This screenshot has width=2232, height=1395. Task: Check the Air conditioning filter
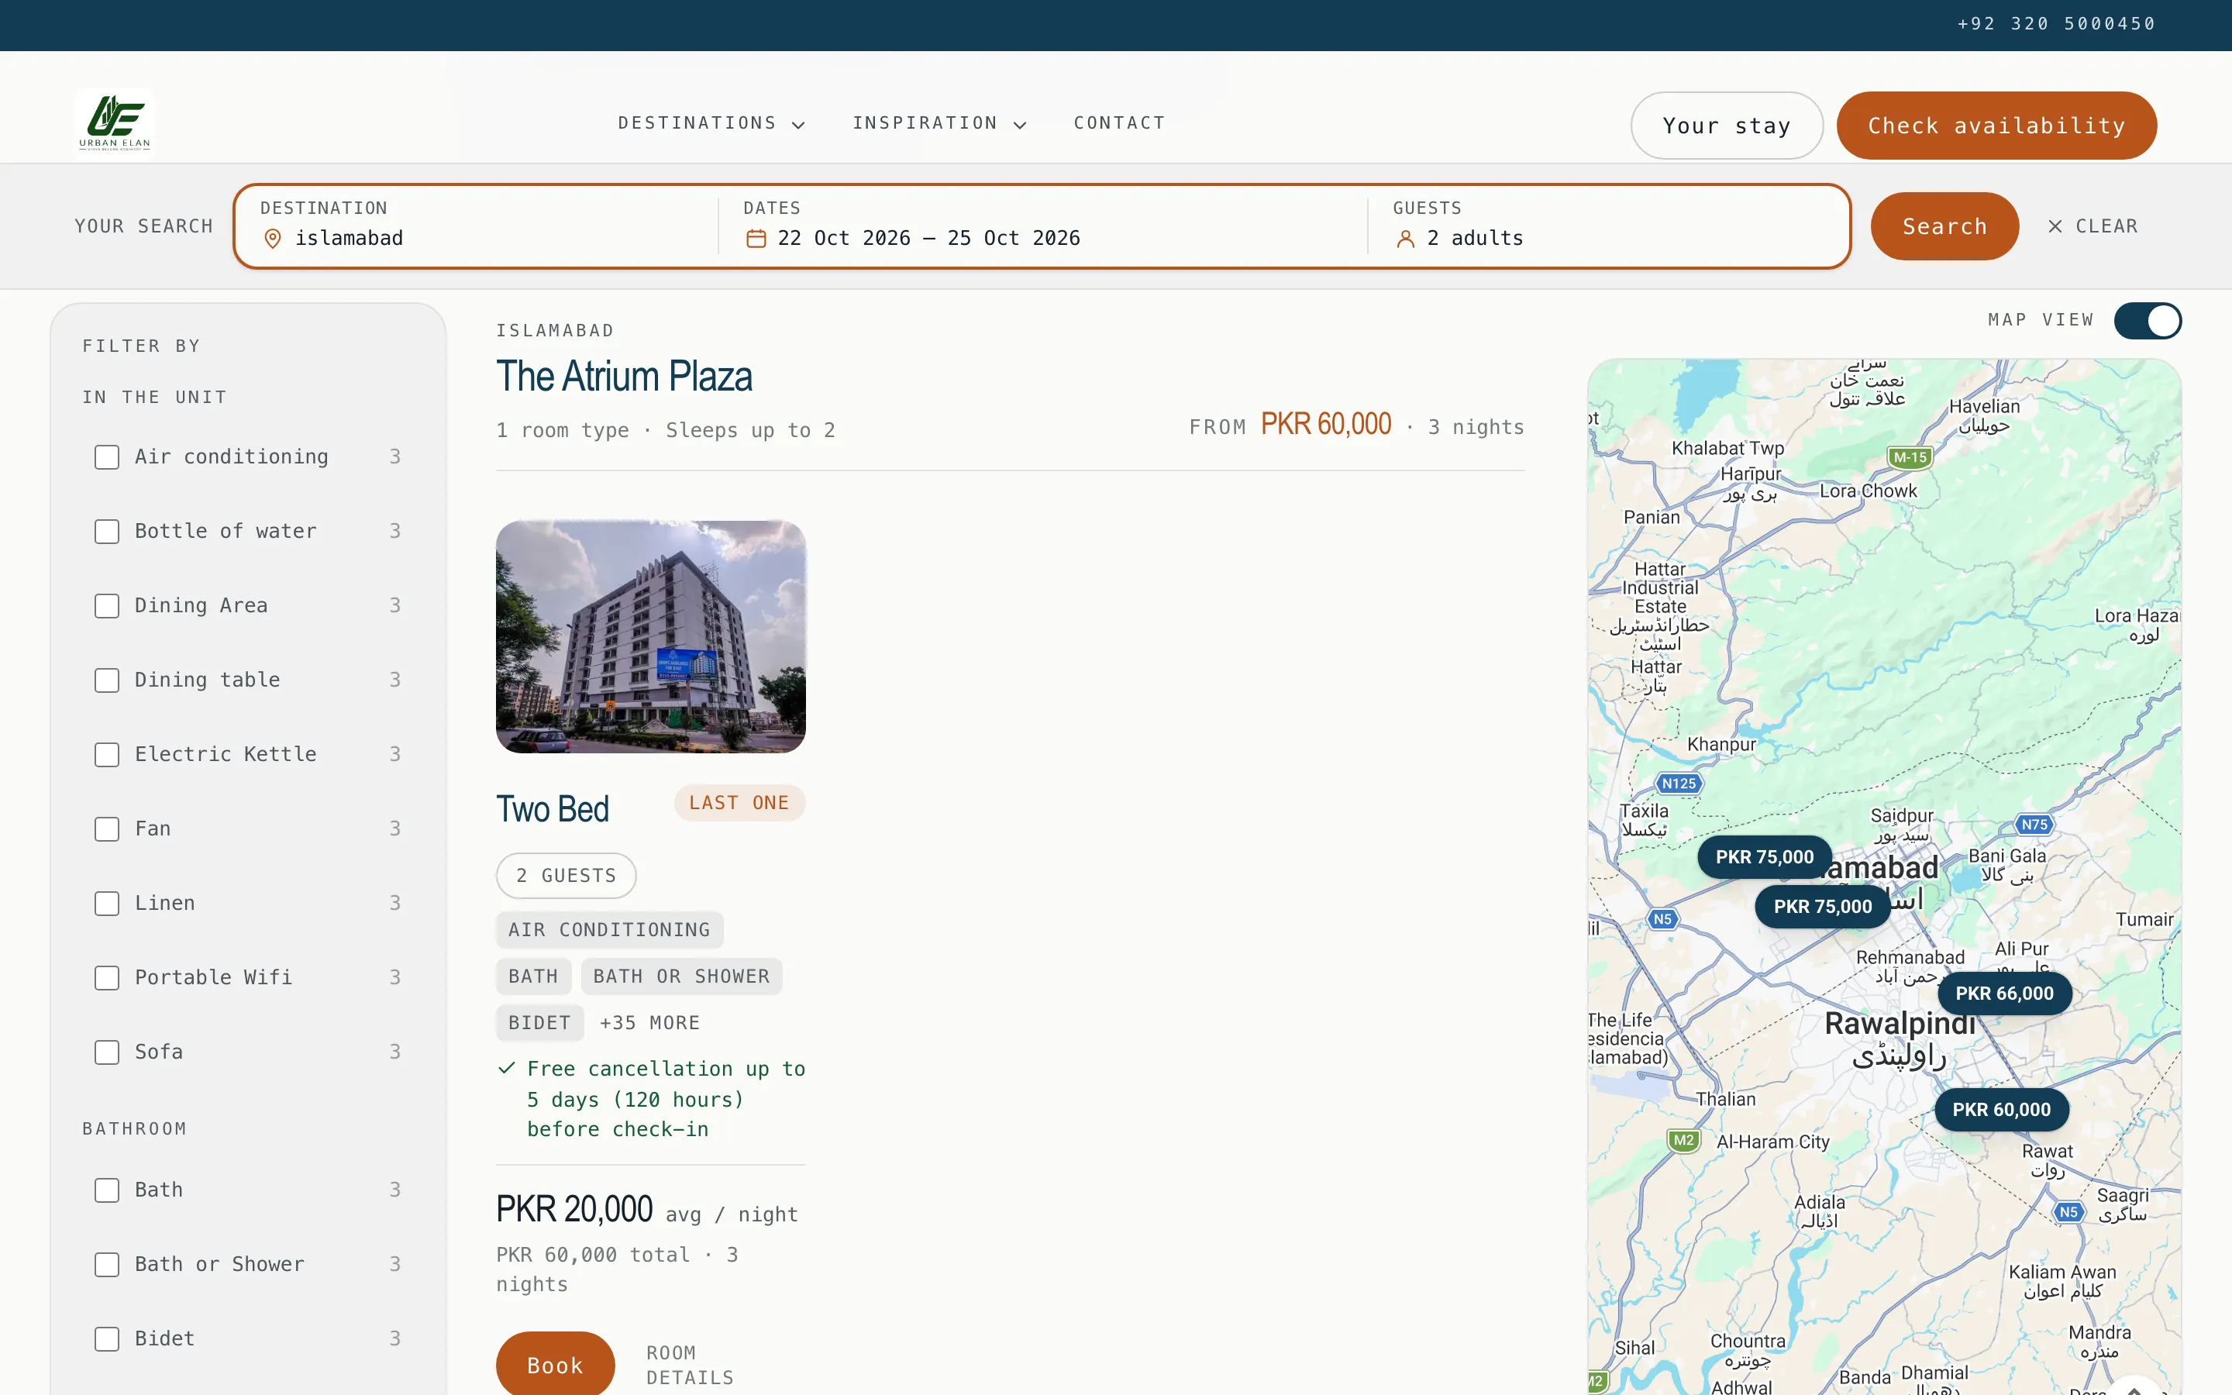pyautogui.click(x=107, y=456)
